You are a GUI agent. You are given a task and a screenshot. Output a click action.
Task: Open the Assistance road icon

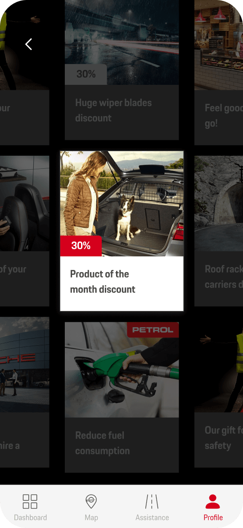coord(152,501)
